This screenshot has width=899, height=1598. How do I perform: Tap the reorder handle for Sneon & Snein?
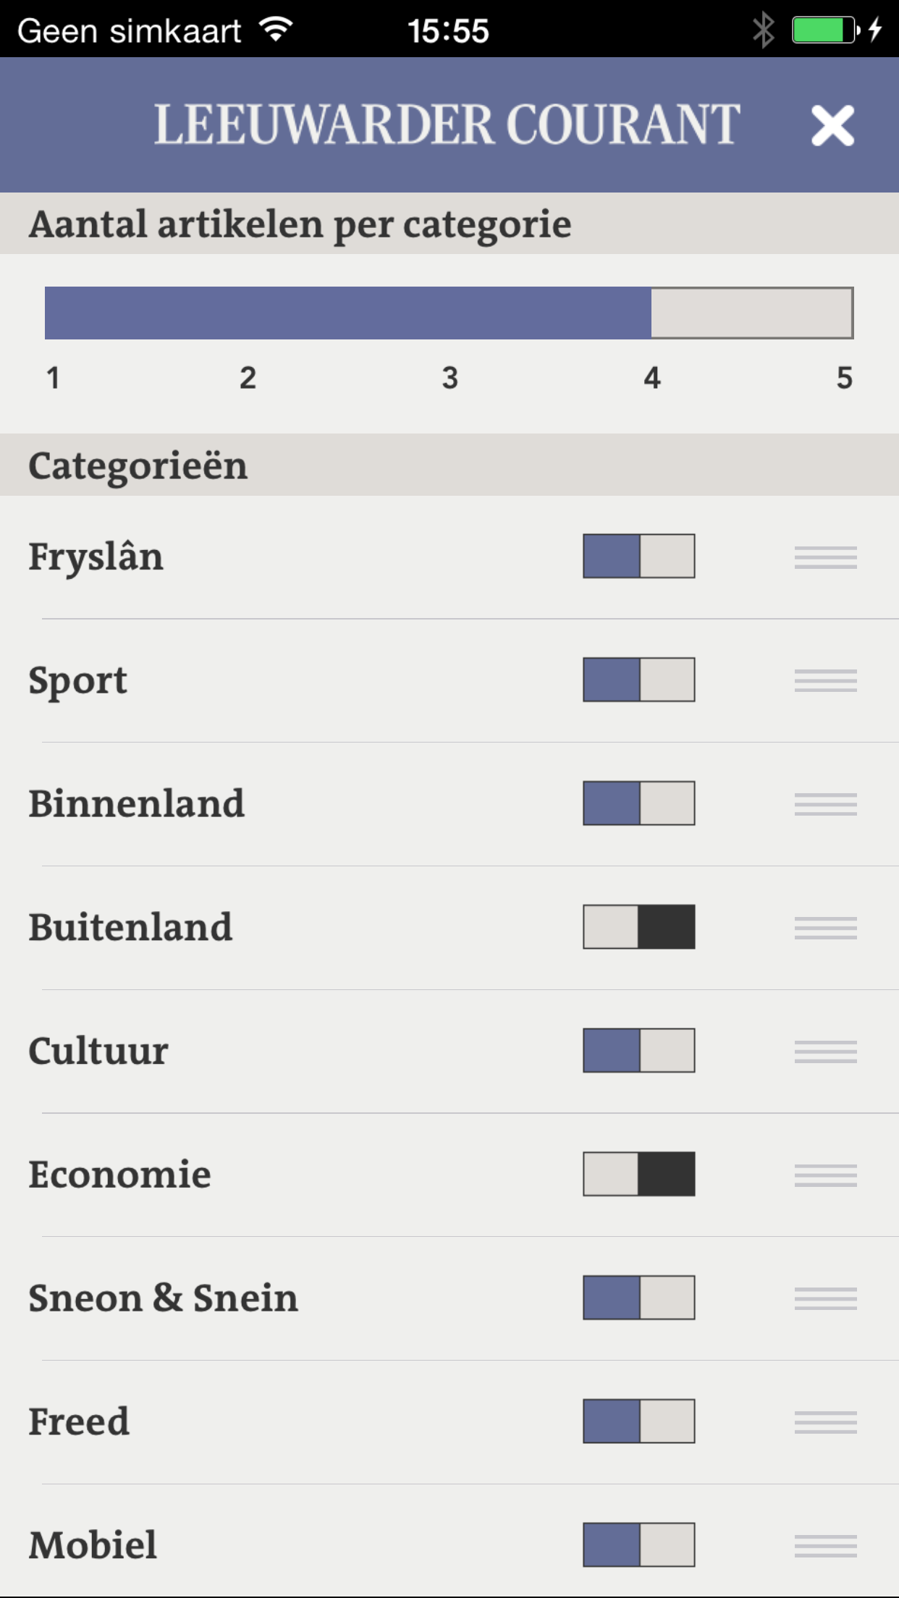825,1298
